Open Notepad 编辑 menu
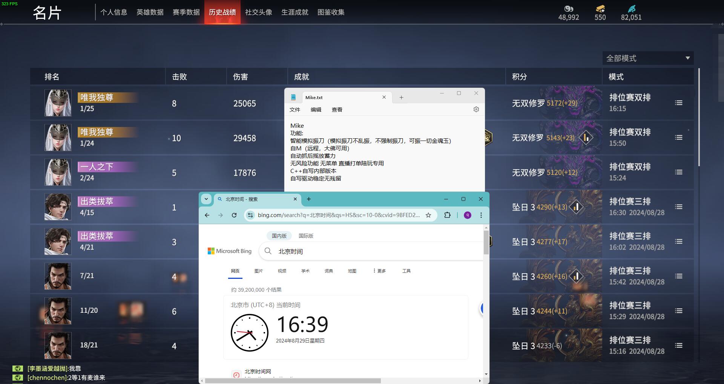Screen dimensions: 724x384 (316, 110)
